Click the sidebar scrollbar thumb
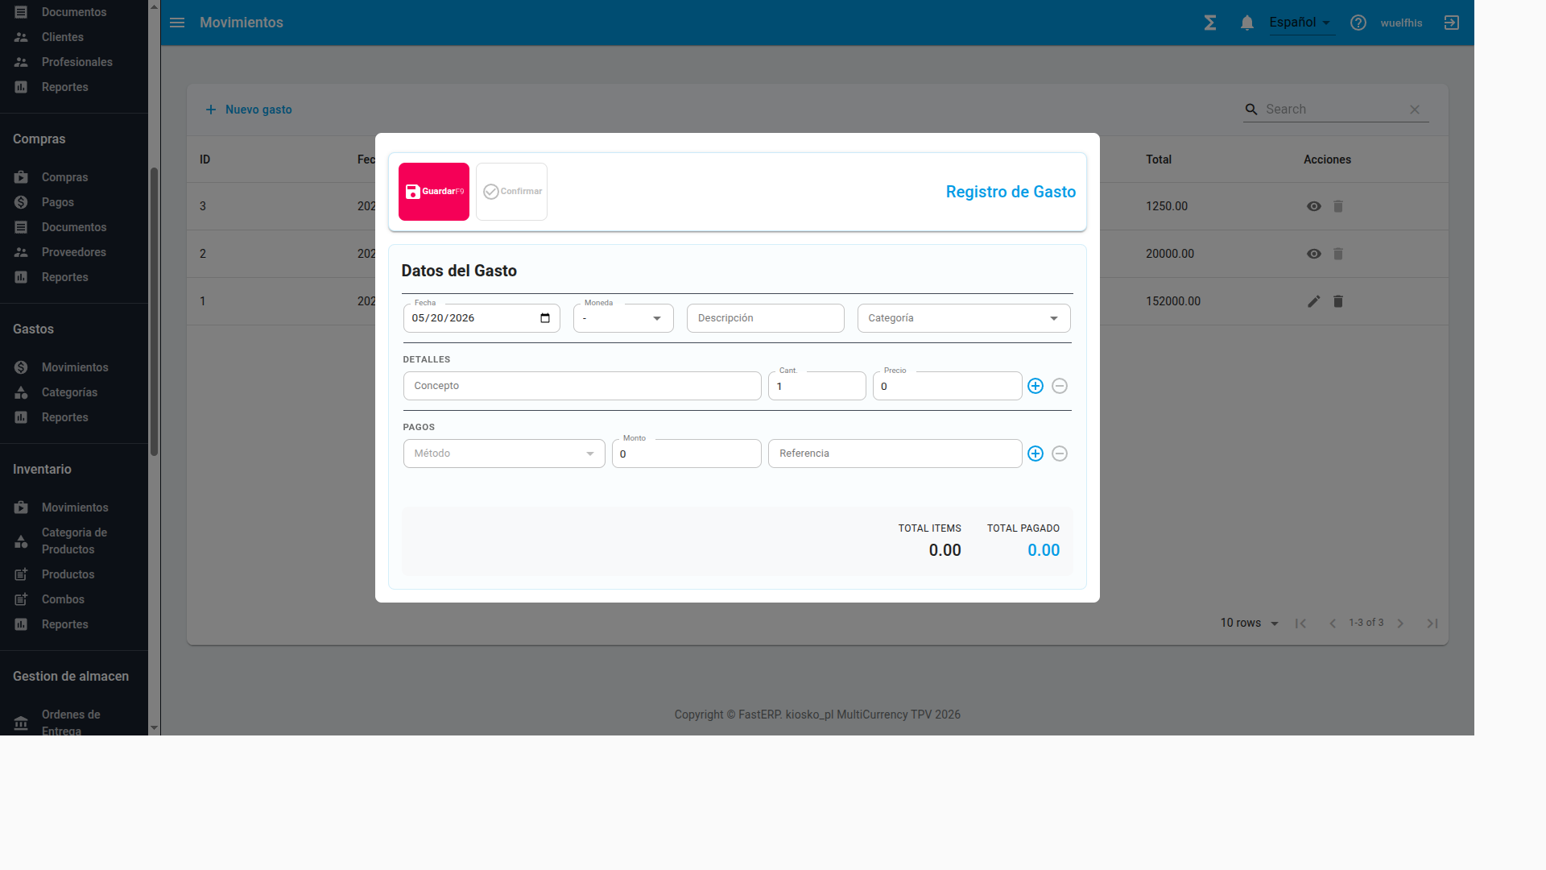 [x=154, y=311]
